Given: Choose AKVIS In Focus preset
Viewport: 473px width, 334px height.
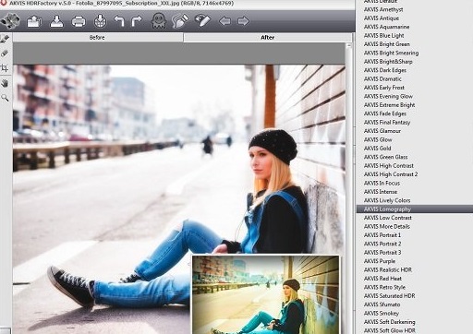Looking at the screenshot, I should coord(382,183).
